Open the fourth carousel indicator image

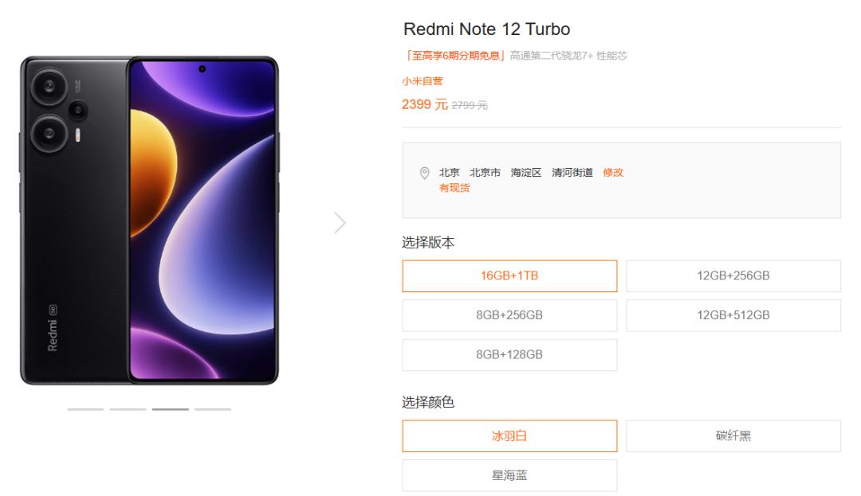[x=213, y=409]
